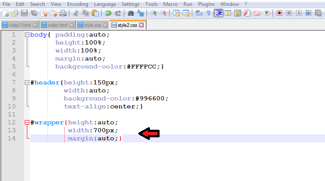Viewport: 325px width, 181px height.
Task: Click line number 11 in the margin
Action: [x=12, y=114]
